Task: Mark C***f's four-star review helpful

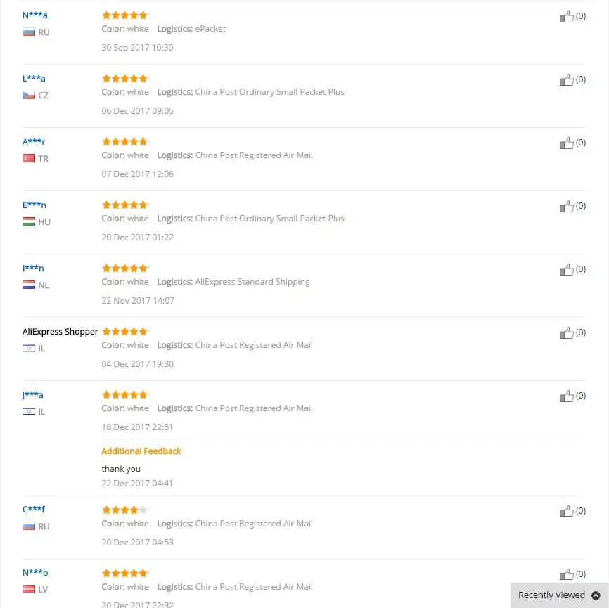Action: point(566,511)
